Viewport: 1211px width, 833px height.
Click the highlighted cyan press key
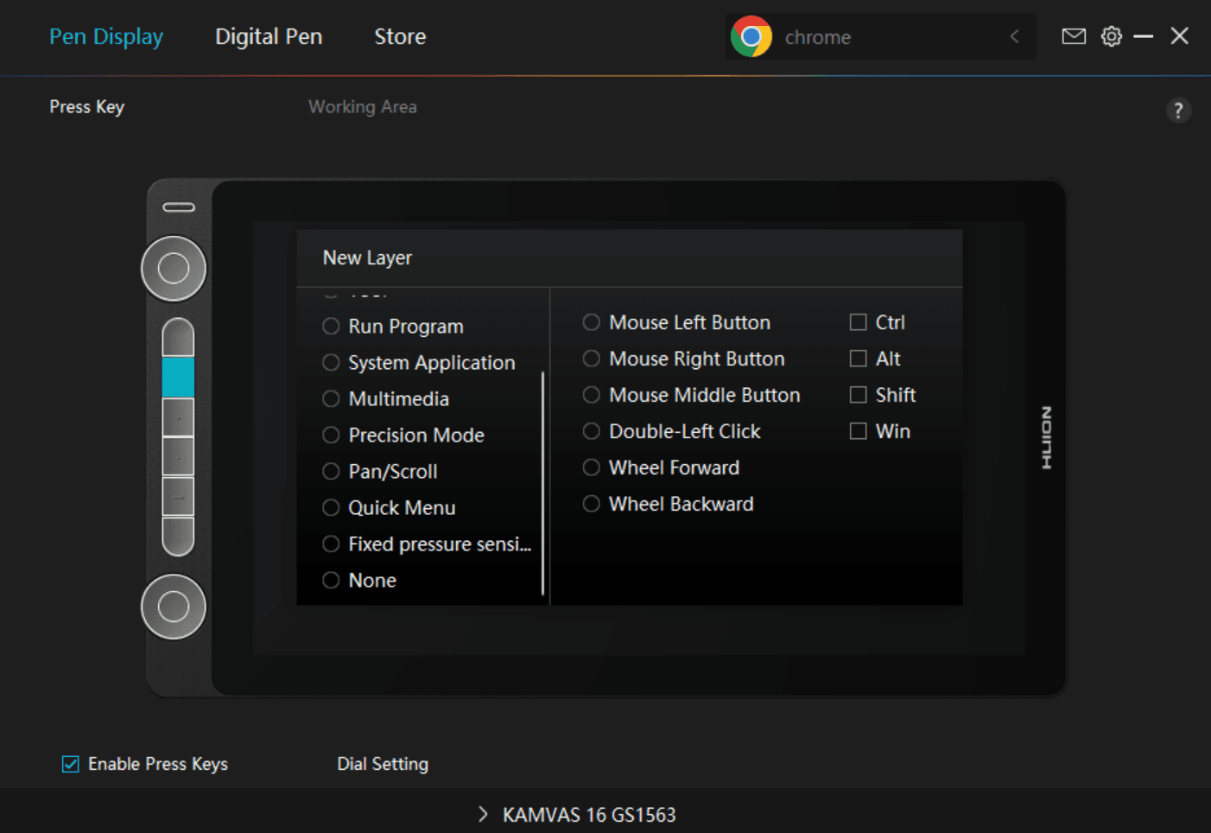[x=178, y=378]
